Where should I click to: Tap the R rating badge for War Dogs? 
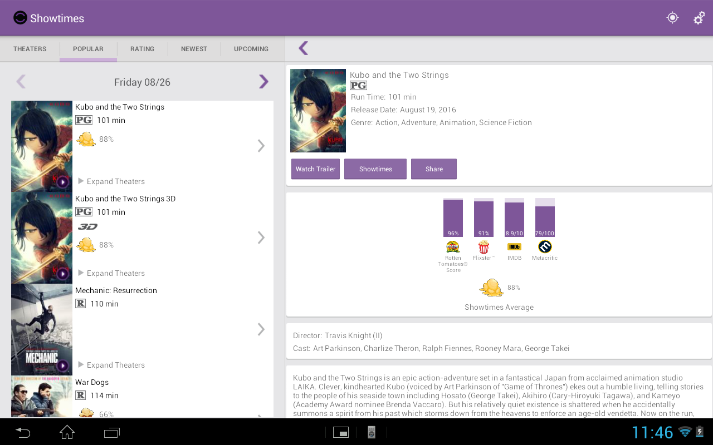point(81,395)
